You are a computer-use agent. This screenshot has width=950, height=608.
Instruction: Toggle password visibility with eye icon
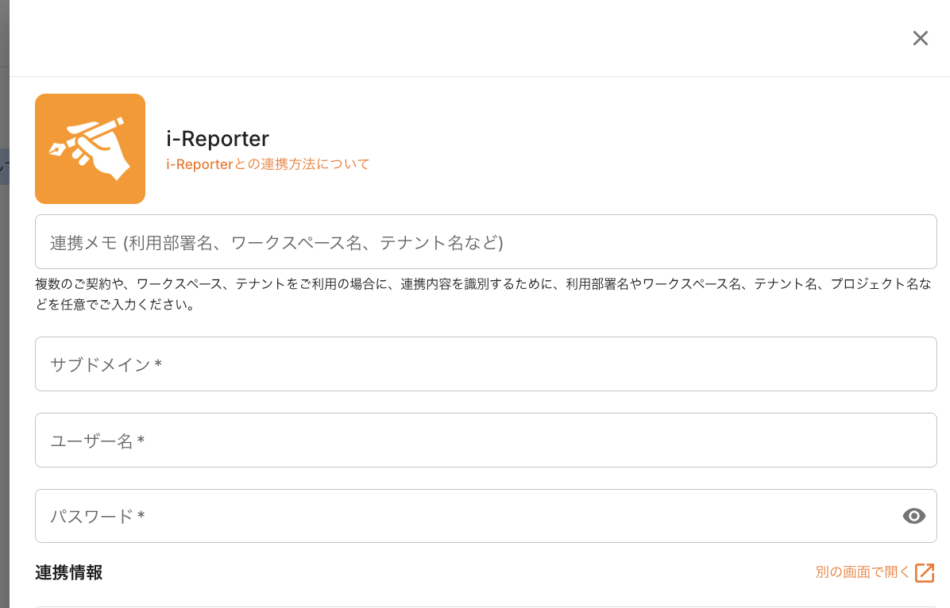point(914,517)
